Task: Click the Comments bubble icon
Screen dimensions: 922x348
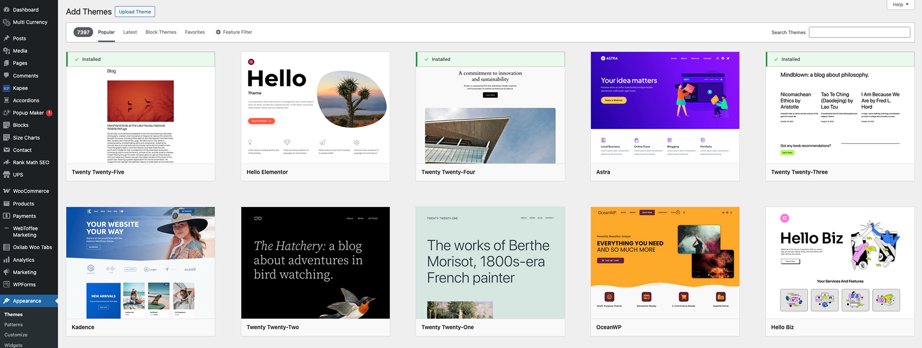Action: [x=6, y=75]
